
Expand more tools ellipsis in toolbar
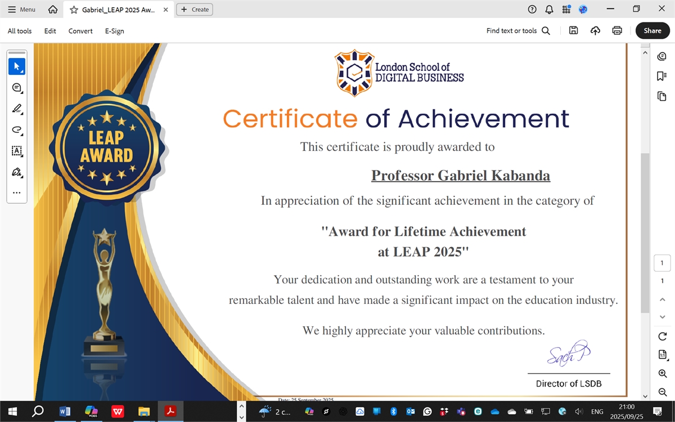pyautogui.click(x=16, y=192)
